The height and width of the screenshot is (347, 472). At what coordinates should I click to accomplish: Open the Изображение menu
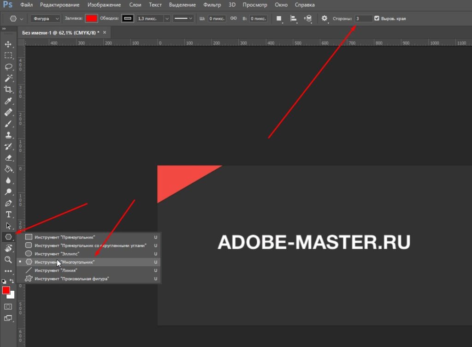coord(104,5)
